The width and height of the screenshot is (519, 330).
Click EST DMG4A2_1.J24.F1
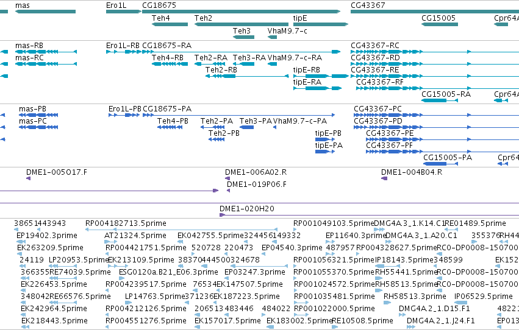[x=411, y=327]
